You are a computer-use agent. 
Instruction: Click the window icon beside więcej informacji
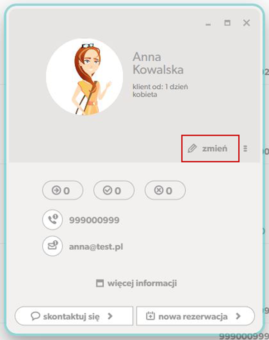click(x=100, y=283)
